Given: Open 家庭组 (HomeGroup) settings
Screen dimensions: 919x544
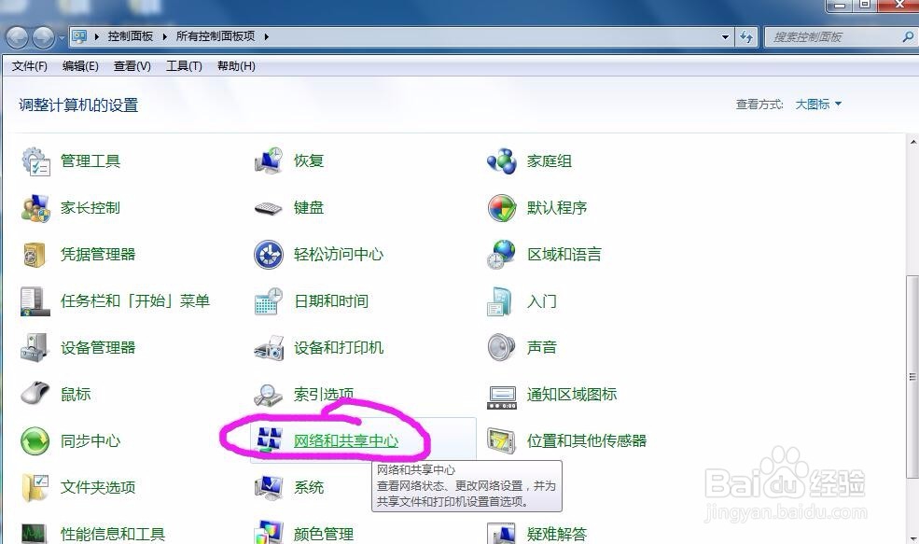Looking at the screenshot, I should (x=550, y=160).
